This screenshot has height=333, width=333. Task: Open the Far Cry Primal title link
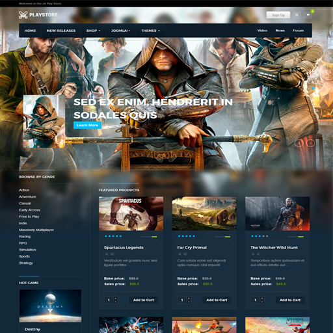coord(192,248)
